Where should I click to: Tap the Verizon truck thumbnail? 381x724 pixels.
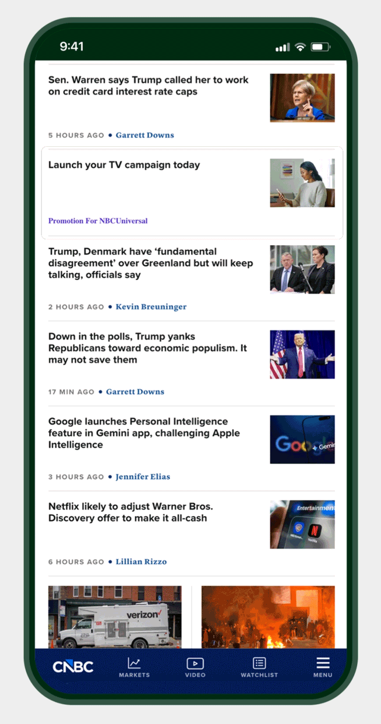click(115, 617)
